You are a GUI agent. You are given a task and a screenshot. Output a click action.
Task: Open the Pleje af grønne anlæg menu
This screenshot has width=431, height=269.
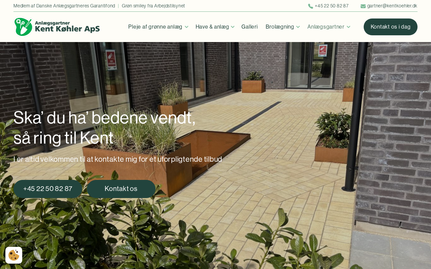tap(155, 27)
